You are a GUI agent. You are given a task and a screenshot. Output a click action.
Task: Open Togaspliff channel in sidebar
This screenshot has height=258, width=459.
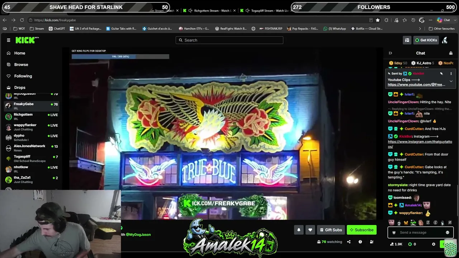tap(32, 158)
